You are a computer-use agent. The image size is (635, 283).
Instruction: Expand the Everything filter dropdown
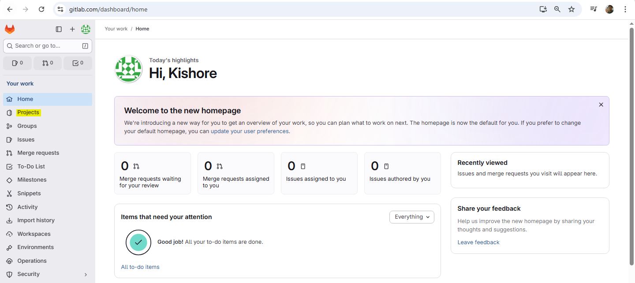click(x=411, y=217)
